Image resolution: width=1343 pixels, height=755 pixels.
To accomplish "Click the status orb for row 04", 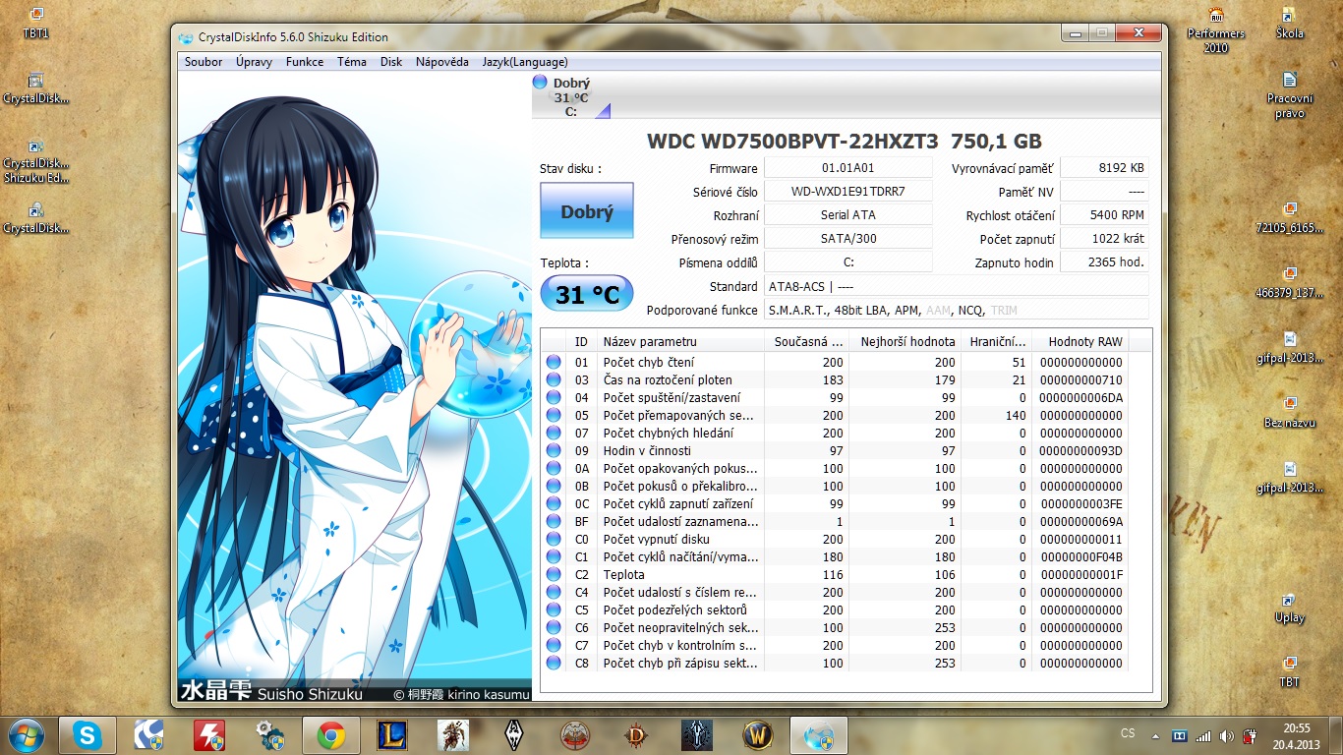I will (x=554, y=398).
